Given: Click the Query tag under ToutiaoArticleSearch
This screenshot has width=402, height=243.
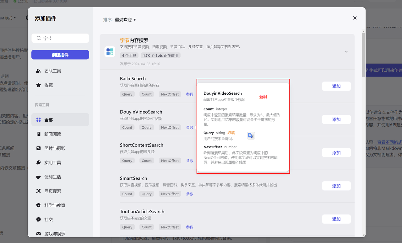Looking at the screenshot, I should click(127, 227).
